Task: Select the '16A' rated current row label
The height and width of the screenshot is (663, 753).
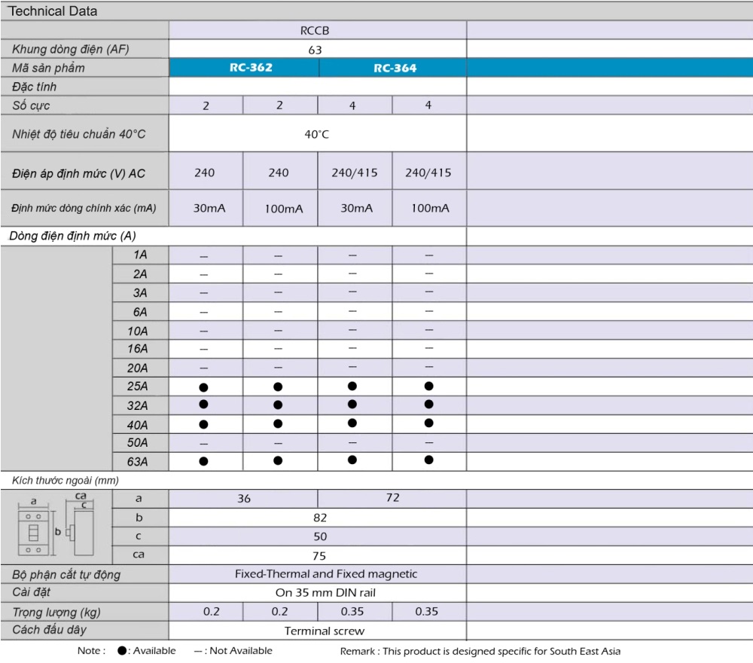Action: [137, 349]
